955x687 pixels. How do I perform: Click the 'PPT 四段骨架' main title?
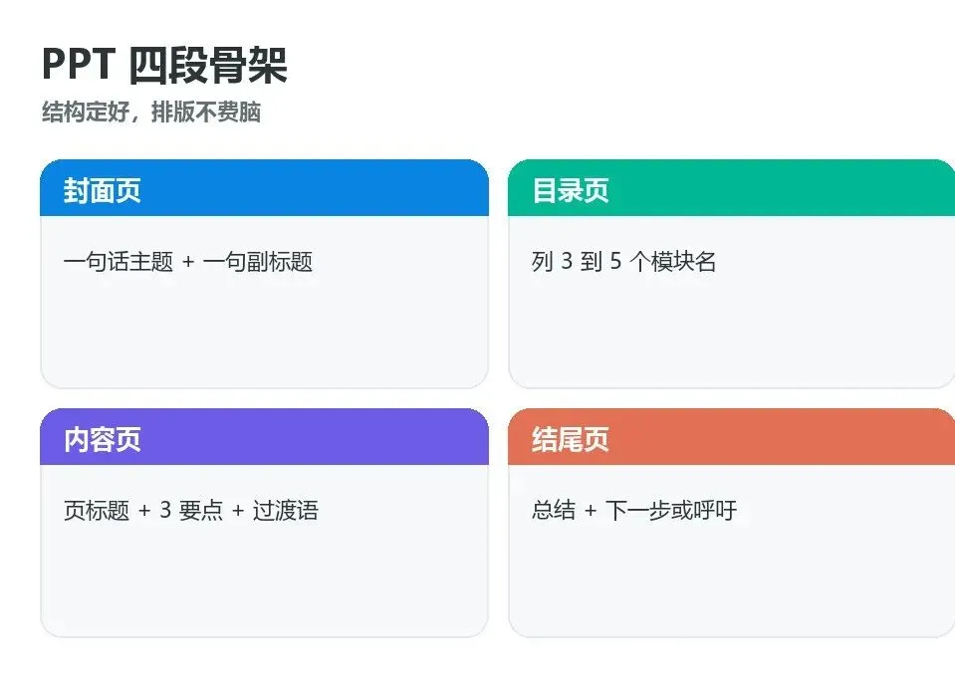pyautogui.click(x=164, y=65)
